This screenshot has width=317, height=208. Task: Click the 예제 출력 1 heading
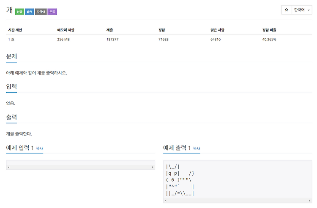point(177,148)
